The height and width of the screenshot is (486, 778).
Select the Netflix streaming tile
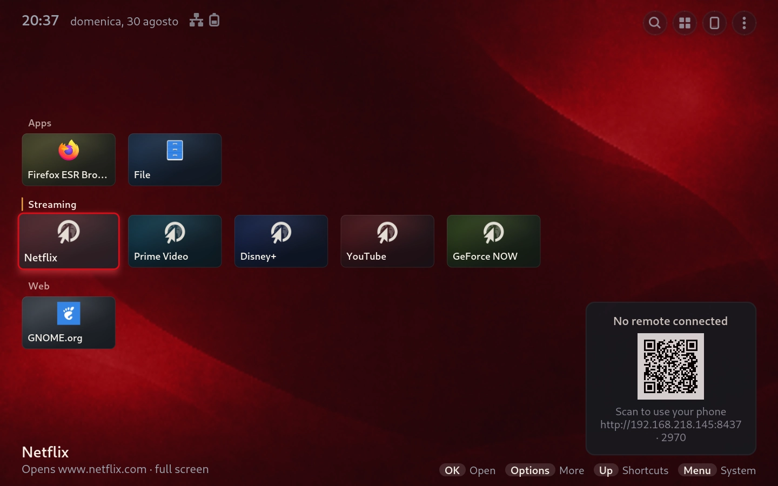tap(69, 241)
